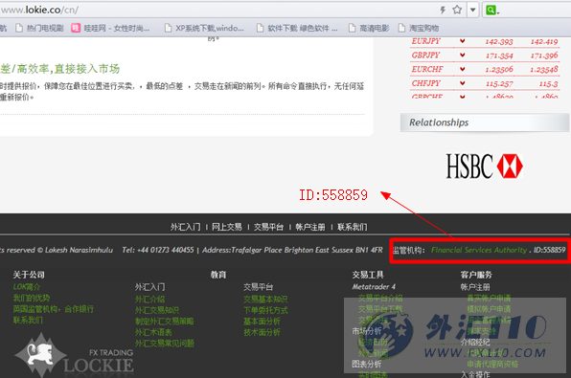Open the 外汇交易常见问题 link
Image resolution: width=571 pixels, height=378 pixels.
164,344
